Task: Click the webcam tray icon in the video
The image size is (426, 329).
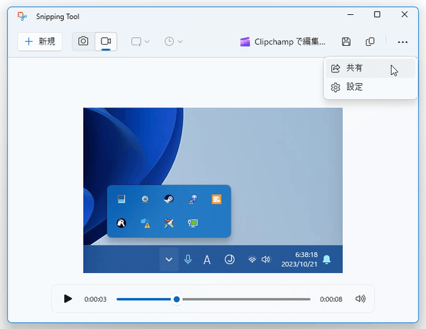Action: point(145,199)
